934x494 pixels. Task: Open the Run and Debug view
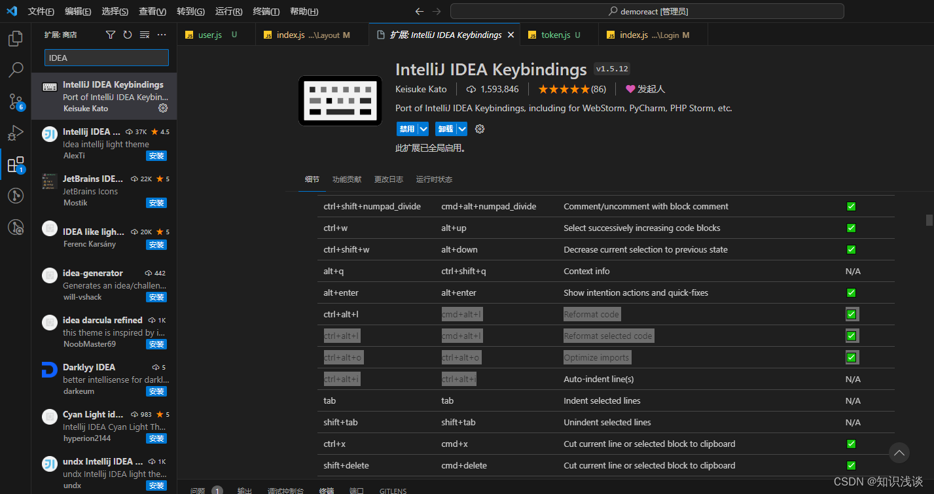16,133
